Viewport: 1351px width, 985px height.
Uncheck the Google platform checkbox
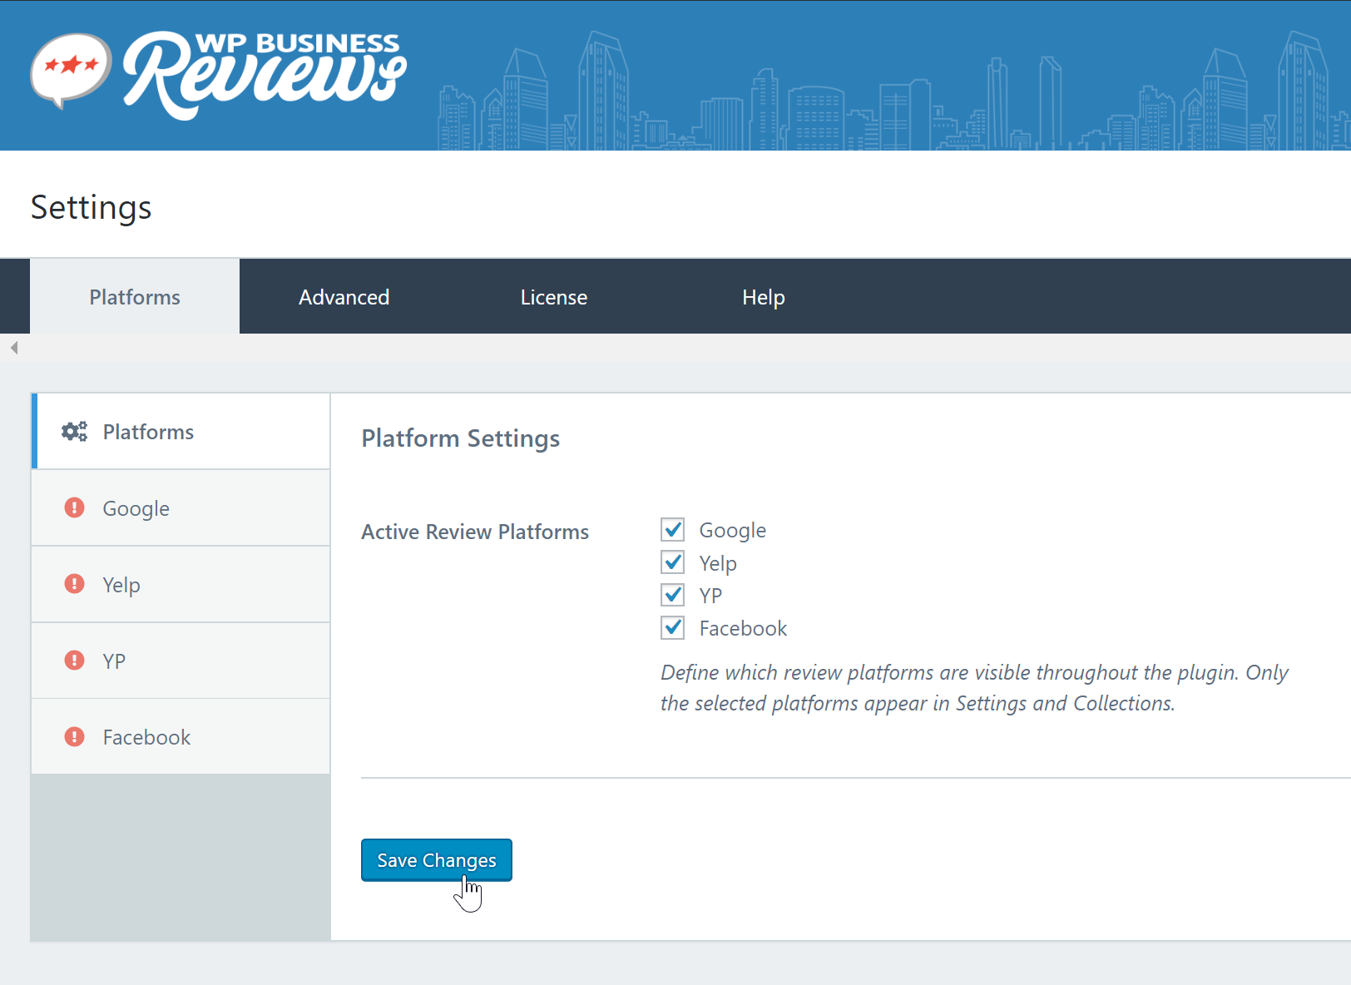pos(672,530)
